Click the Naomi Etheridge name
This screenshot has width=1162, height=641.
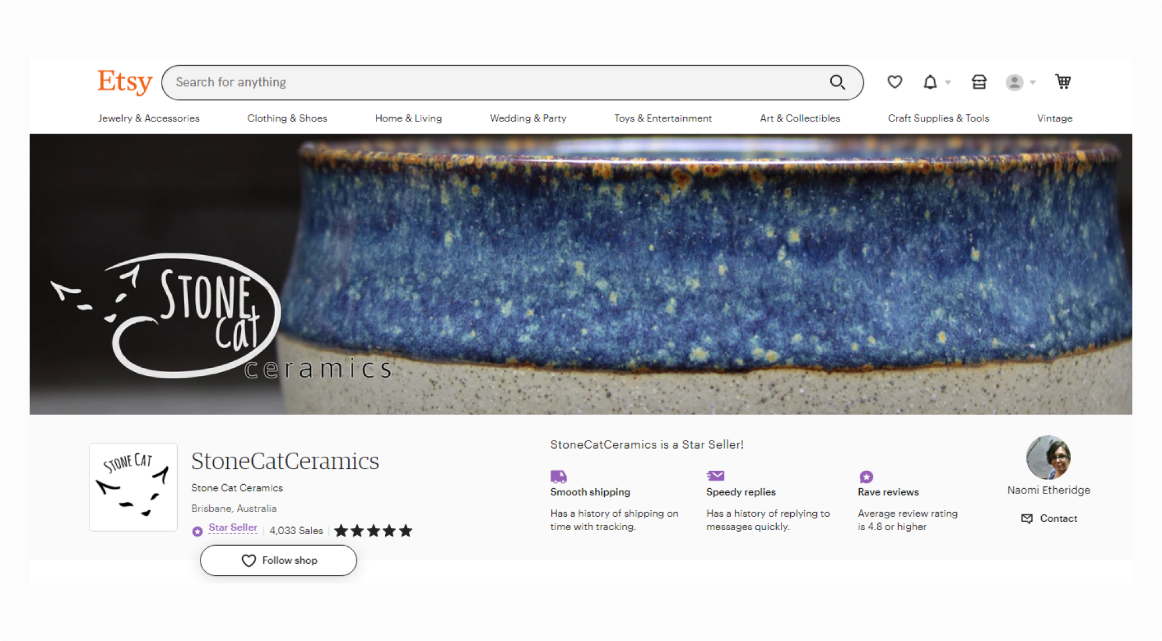(x=1049, y=490)
